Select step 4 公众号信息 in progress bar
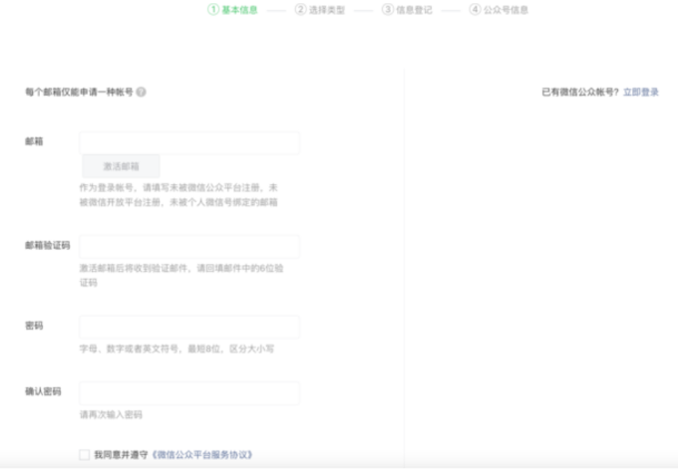The image size is (698, 472). (499, 10)
